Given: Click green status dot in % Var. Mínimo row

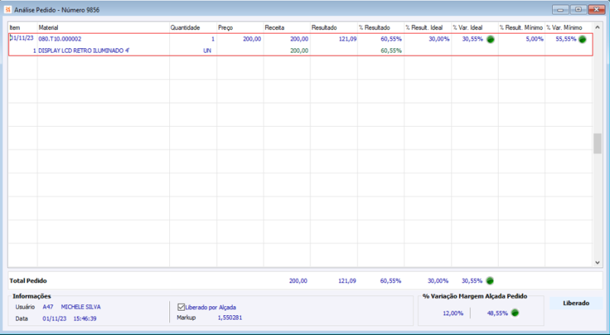Looking at the screenshot, I should 582,39.
